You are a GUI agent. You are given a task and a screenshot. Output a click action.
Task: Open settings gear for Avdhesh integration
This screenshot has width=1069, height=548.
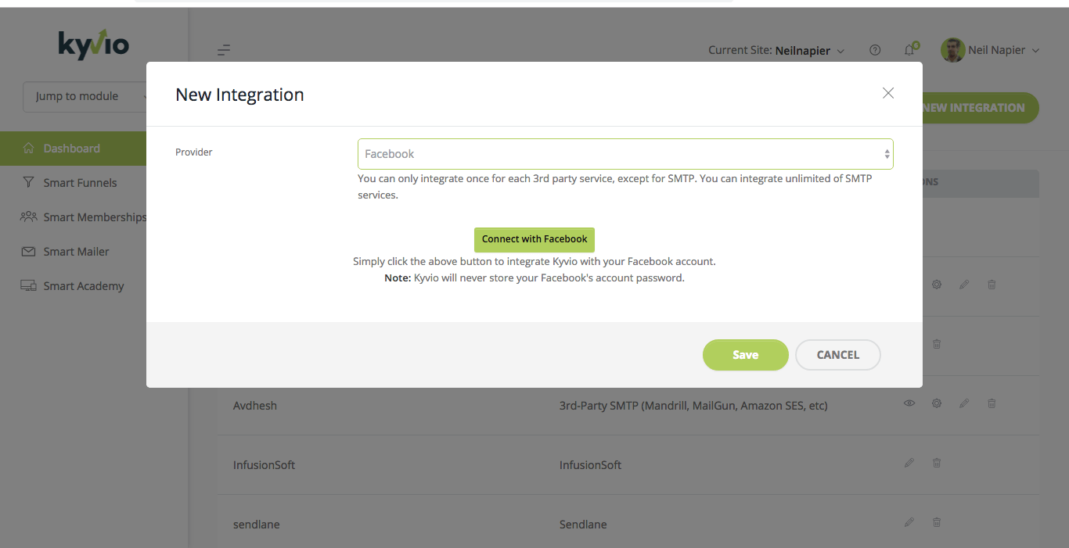[937, 403]
